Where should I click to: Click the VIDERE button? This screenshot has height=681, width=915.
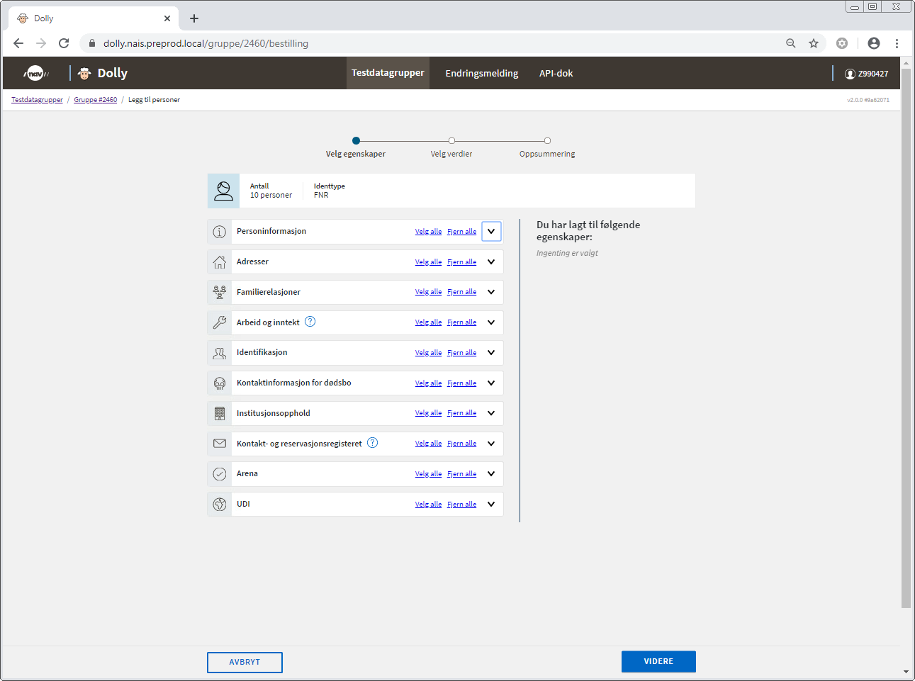coord(658,661)
